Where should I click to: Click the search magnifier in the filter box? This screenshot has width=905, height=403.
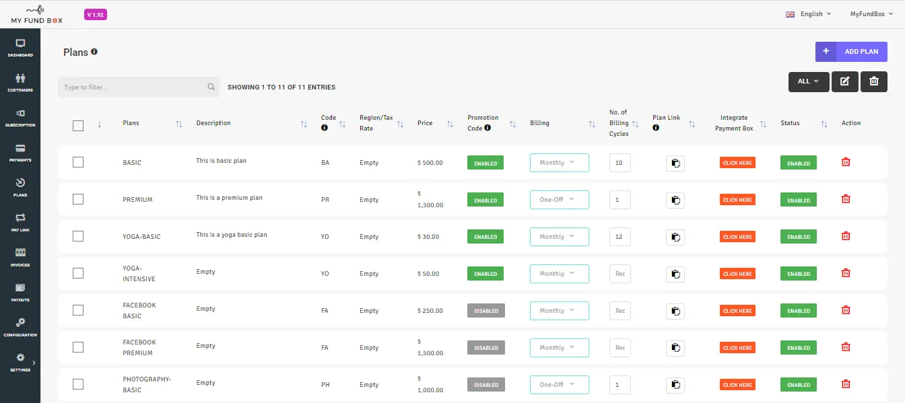tap(211, 87)
